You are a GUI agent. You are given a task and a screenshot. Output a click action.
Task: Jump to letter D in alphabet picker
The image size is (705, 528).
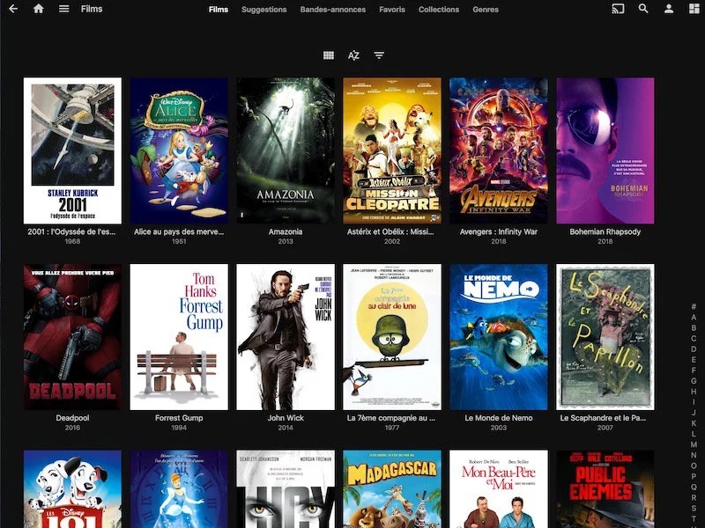pos(694,348)
